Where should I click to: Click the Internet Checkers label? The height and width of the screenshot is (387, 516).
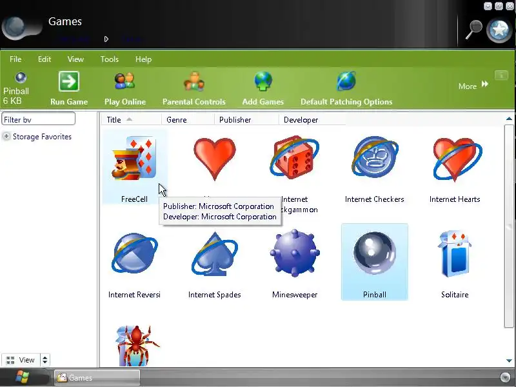click(x=375, y=199)
